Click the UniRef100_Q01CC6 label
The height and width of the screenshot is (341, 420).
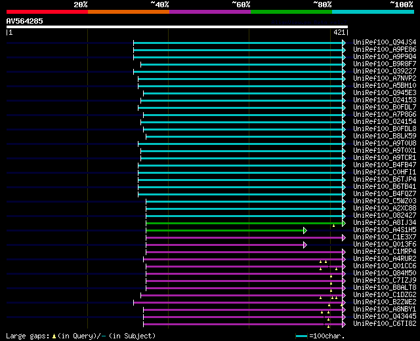pyautogui.click(x=385, y=266)
